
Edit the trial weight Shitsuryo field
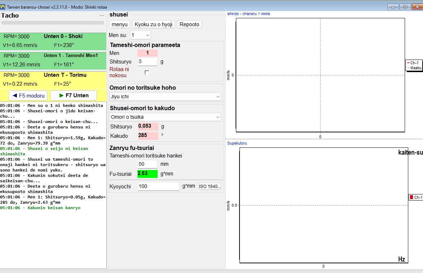(147, 61)
